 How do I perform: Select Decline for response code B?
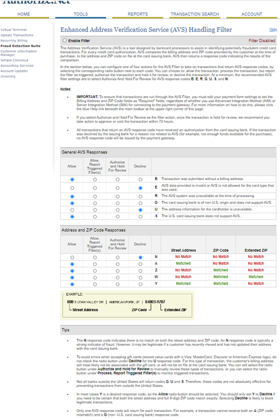[x=140, y=180]
